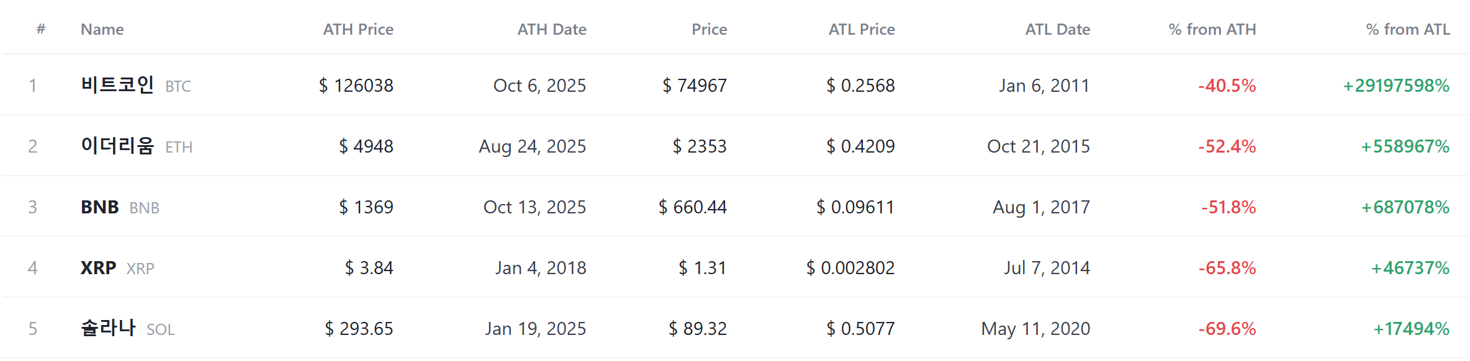Sort by the # rank column header
Screen dimensions: 1470x361
pyautogui.click(x=41, y=29)
